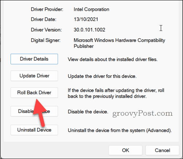183x159 pixels.
Task: Click the driver date 13/10/2021
Action: (86, 19)
